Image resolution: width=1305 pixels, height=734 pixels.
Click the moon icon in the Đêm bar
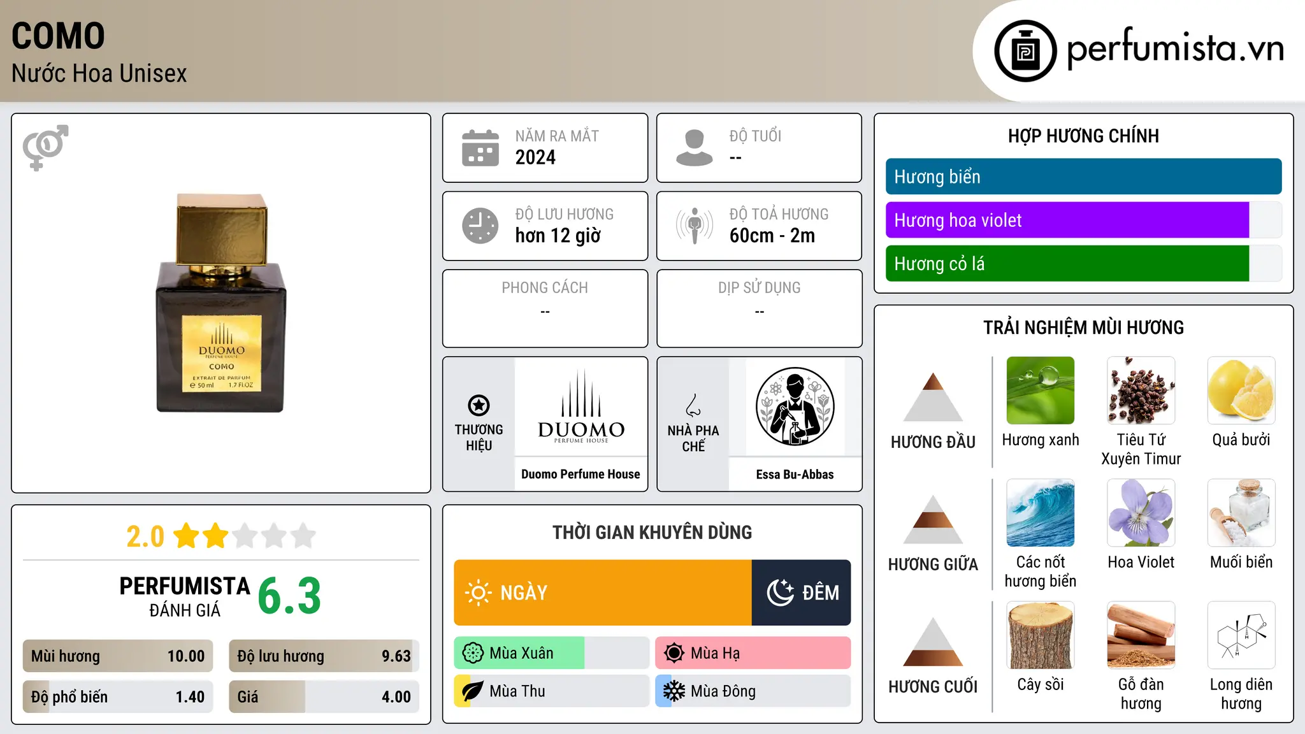click(780, 593)
